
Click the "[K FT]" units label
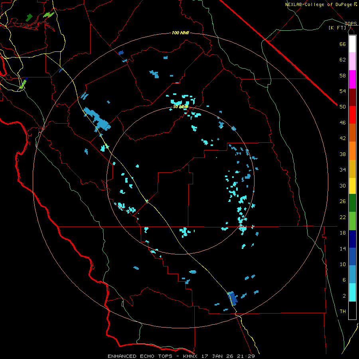[x=337, y=28]
